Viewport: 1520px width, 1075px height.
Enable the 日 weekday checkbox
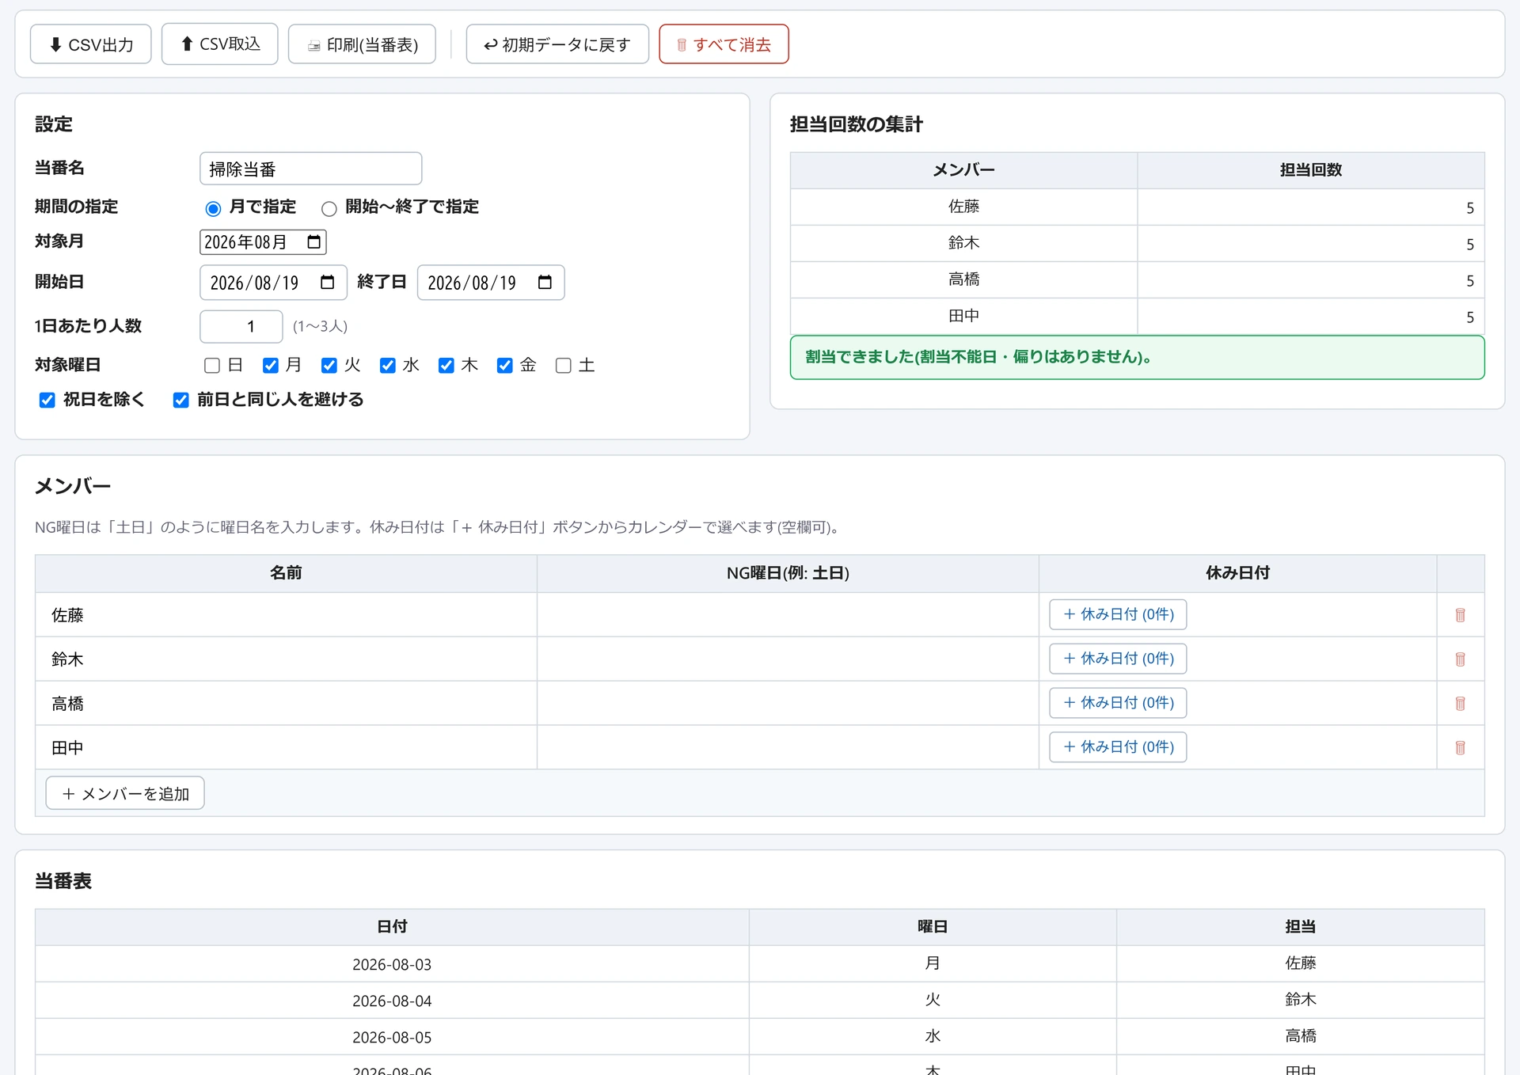pos(212,365)
